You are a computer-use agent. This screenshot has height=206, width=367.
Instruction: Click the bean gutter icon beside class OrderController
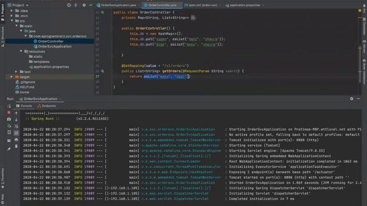click(x=103, y=12)
